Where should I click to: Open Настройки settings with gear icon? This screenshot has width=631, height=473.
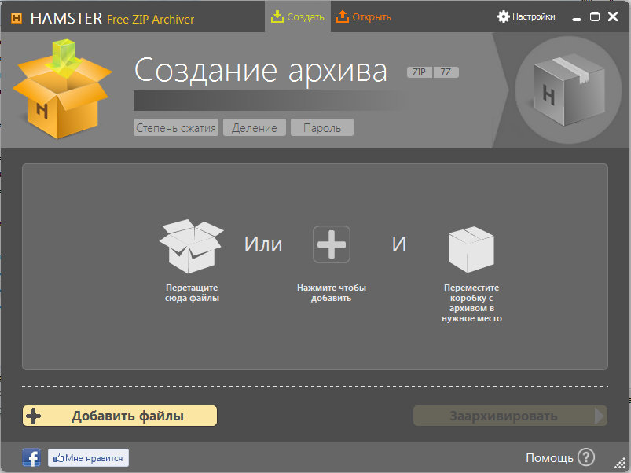pos(526,16)
